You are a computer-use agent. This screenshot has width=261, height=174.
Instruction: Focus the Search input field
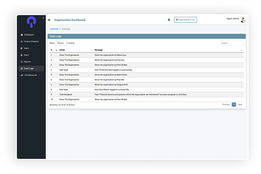pyautogui.click(x=232, y=43)
